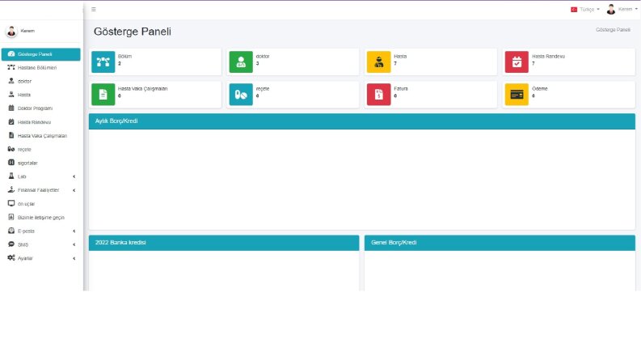The height and width of the screenshot is (361, 641).
Task: Click the reçete sidebar pills icon
Action: (11, 149)
